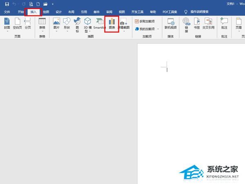
Task: Click the Undo arrow icon
Action: [14, 4]
